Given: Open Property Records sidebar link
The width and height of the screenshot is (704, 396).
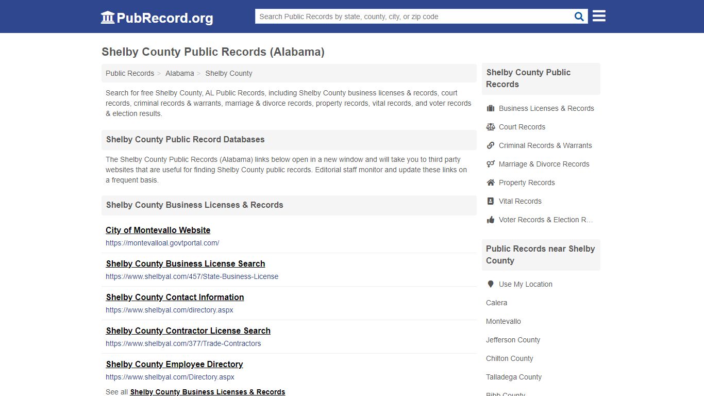Looking at the screenshot, I should (527, 183).
